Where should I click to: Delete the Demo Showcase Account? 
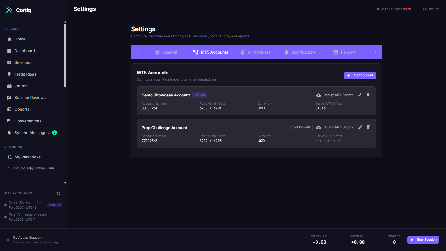click(368, 95)
